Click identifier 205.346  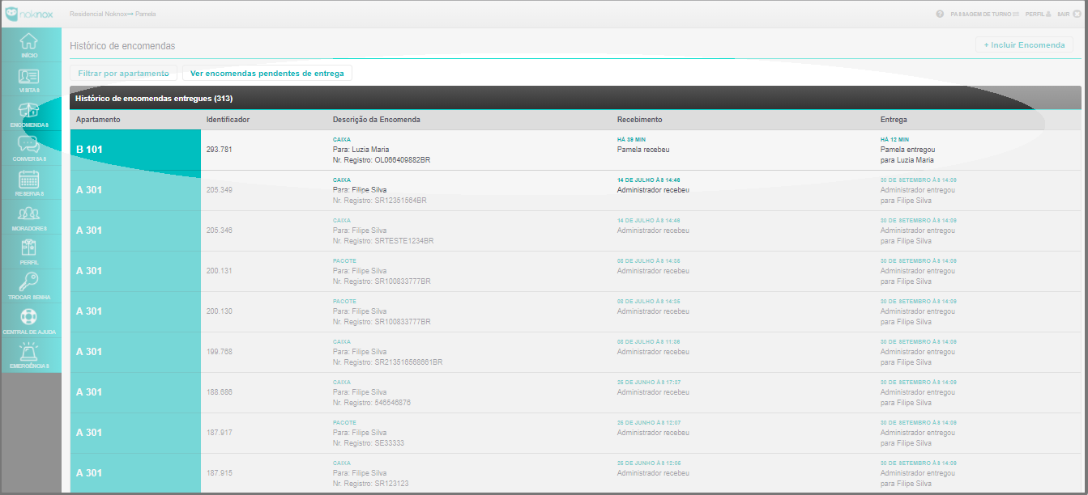click(220, 231)
